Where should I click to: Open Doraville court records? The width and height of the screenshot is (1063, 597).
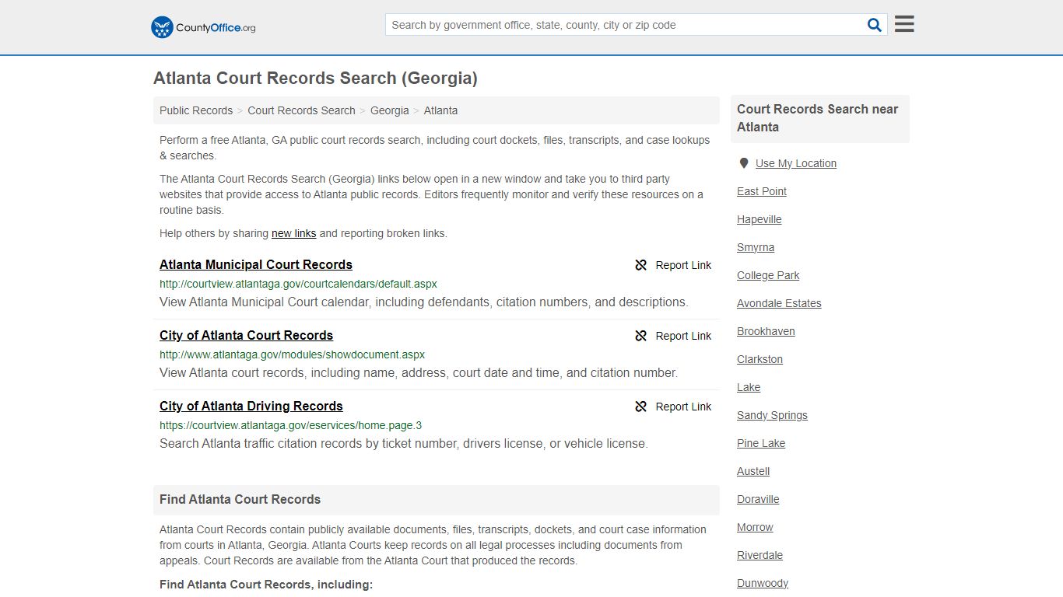tap(758, 499)
